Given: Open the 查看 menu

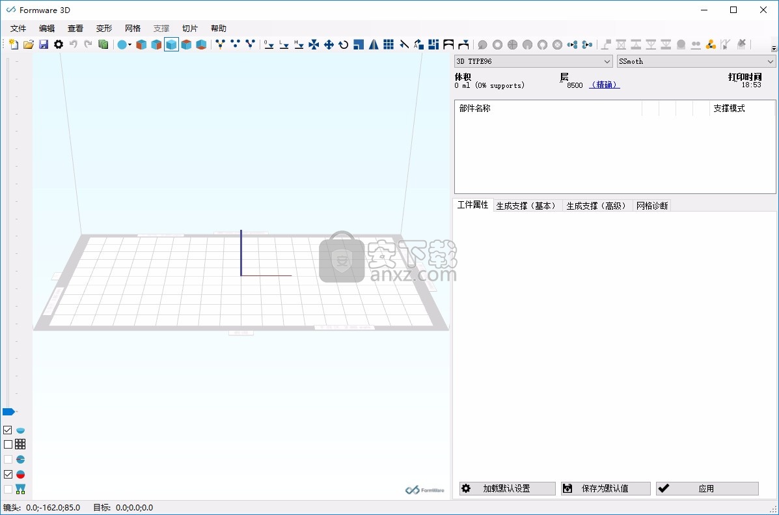Looking at the screenshot, I should click(x=75, y=29).
